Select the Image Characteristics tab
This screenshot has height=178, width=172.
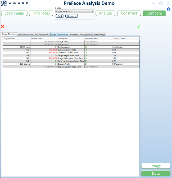tap(60, 34)
